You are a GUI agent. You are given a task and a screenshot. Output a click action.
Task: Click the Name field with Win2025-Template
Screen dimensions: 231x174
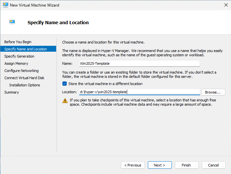(140, 63)
